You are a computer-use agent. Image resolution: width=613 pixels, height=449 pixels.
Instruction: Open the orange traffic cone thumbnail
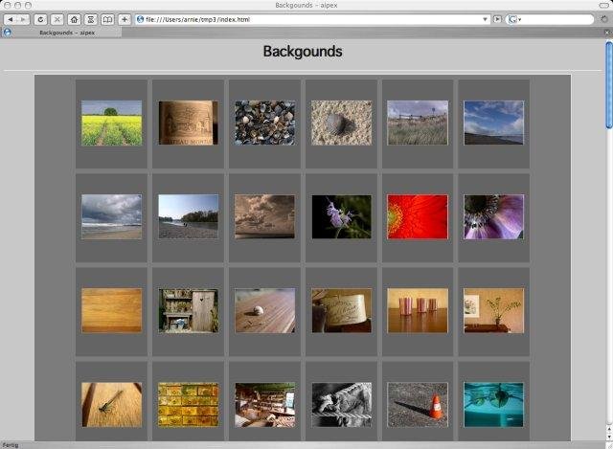(418, 405)
